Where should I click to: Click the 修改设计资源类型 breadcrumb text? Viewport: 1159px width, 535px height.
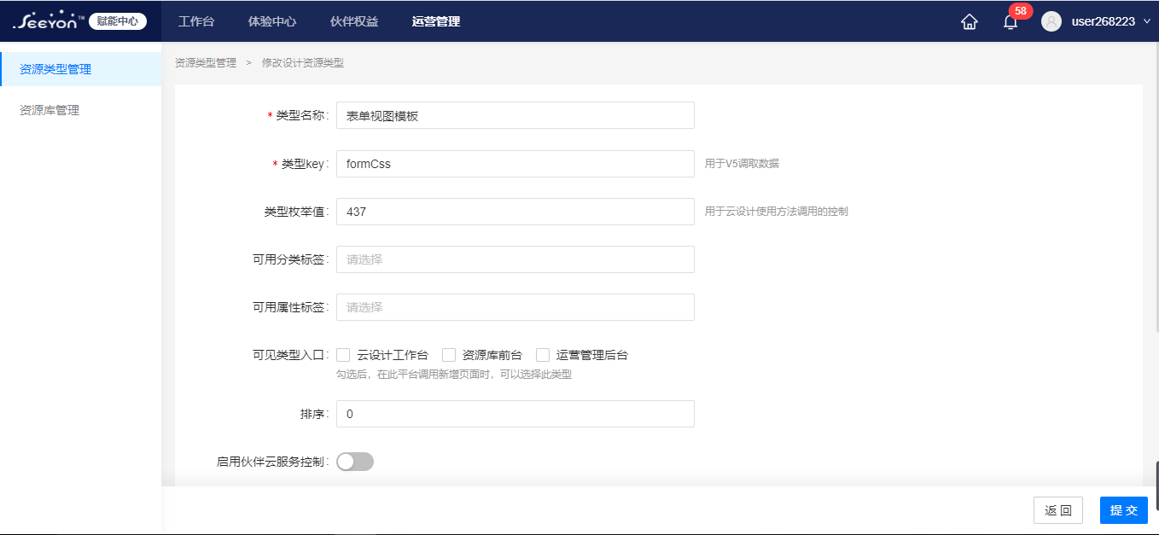coord(303,63)
